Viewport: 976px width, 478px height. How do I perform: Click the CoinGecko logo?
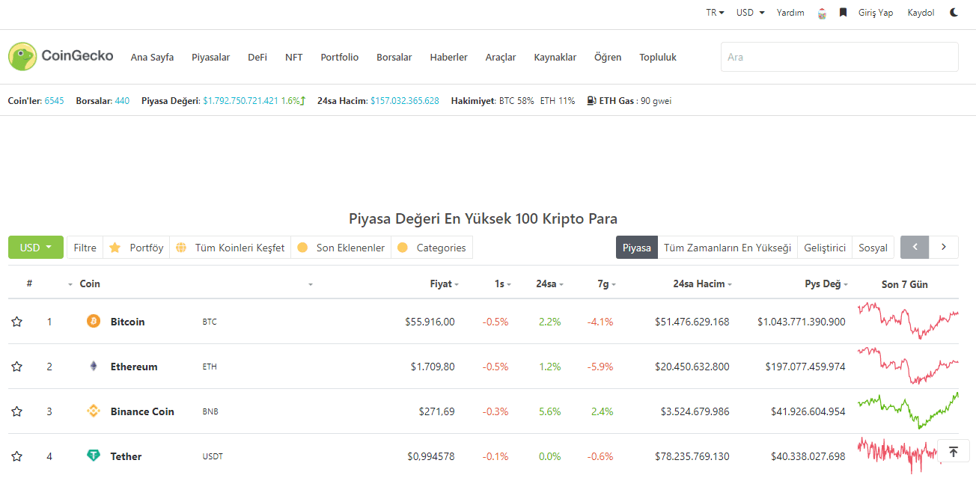coord(61,57)
